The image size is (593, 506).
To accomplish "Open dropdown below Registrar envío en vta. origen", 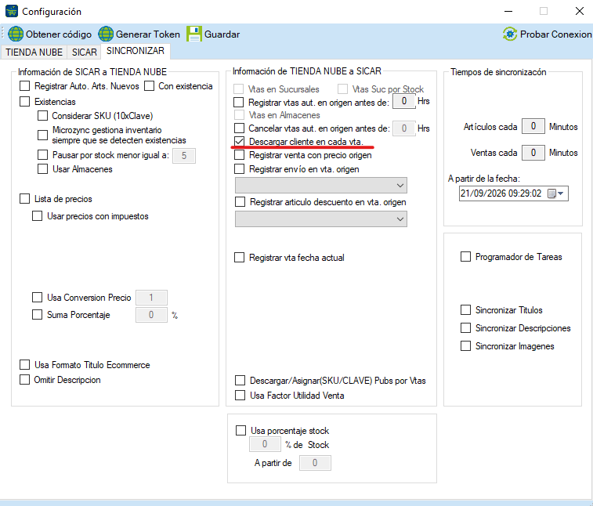I will click(321, 186).
